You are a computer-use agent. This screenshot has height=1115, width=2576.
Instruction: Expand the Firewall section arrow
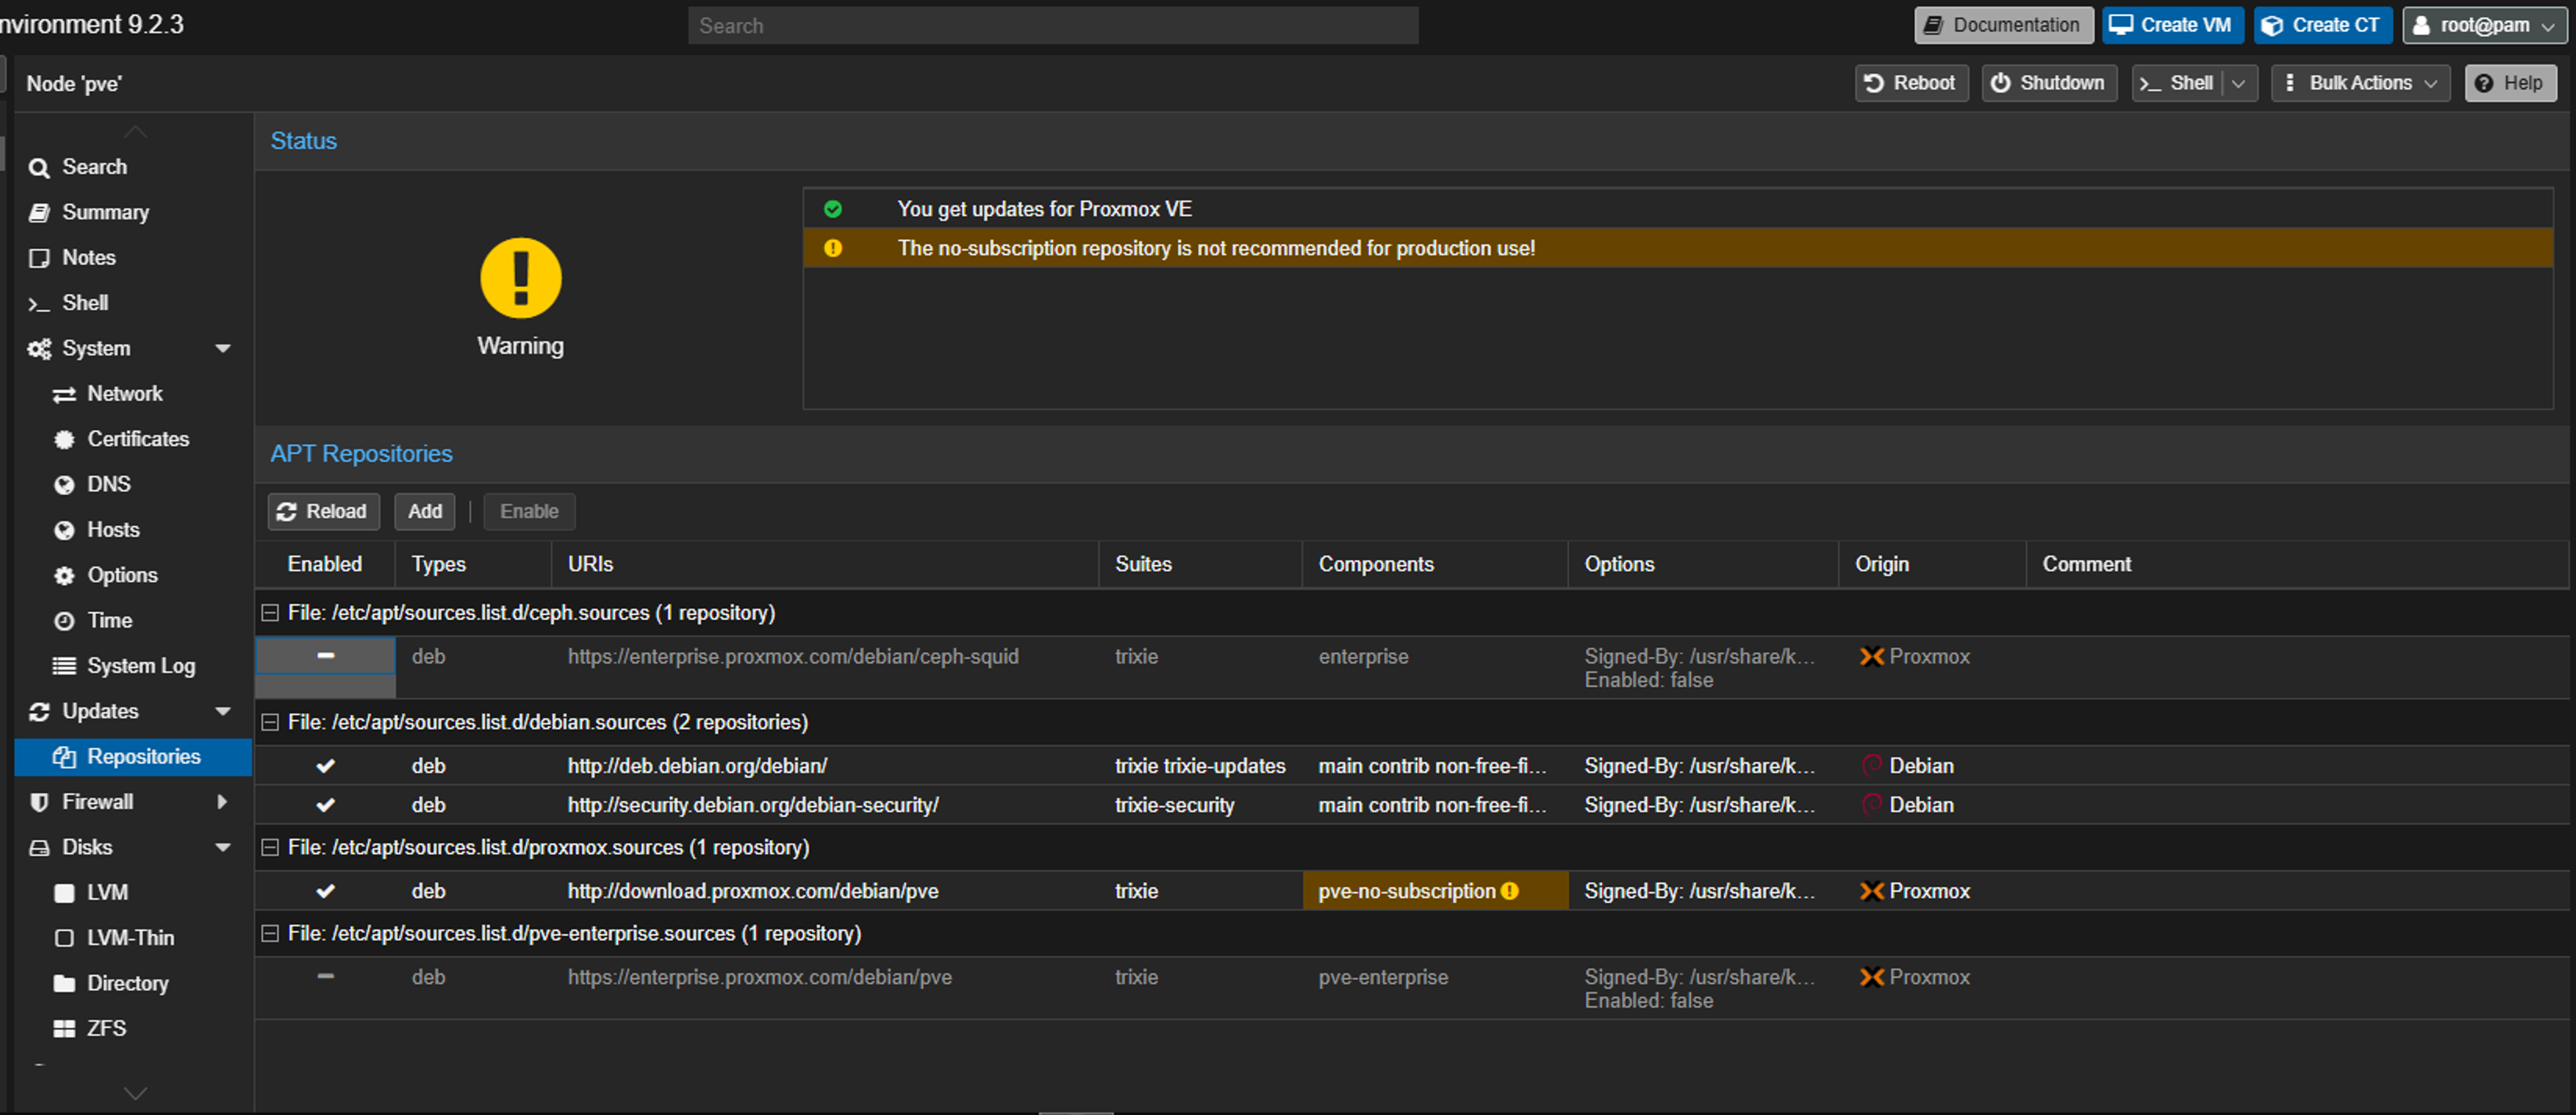222,802
